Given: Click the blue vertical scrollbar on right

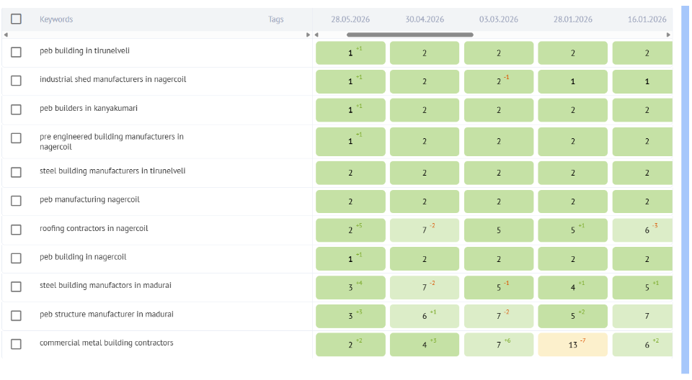Looking at the screenshot, I should pyautogui.click(x=685, y=189).
